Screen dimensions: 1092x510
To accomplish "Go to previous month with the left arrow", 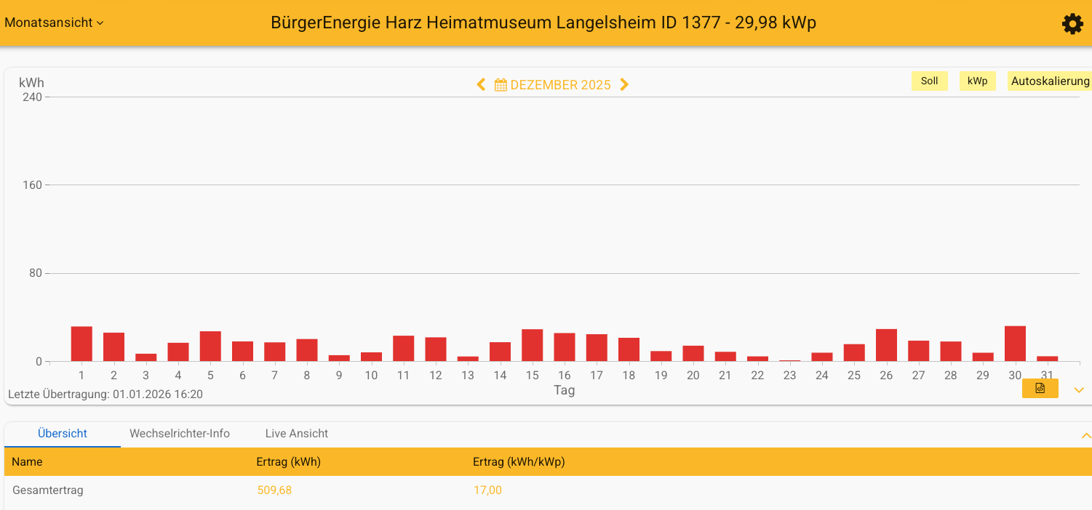I will pos(480,84).
